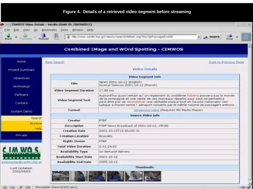Open the first airplane thumbnail
The height and width of the screenshot is (189, 253).
(x=60, y=176)
